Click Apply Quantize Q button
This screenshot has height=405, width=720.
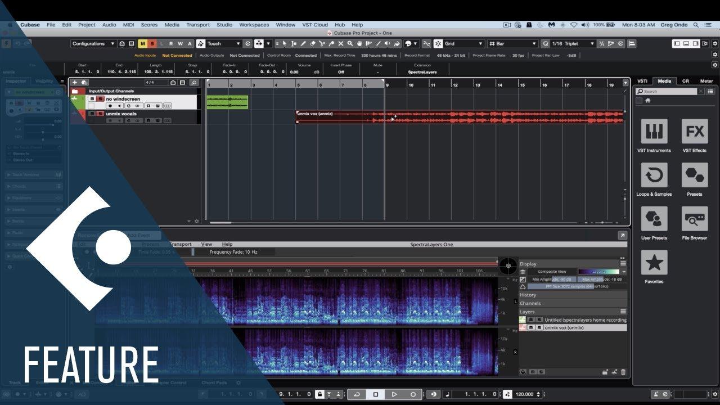546,43
